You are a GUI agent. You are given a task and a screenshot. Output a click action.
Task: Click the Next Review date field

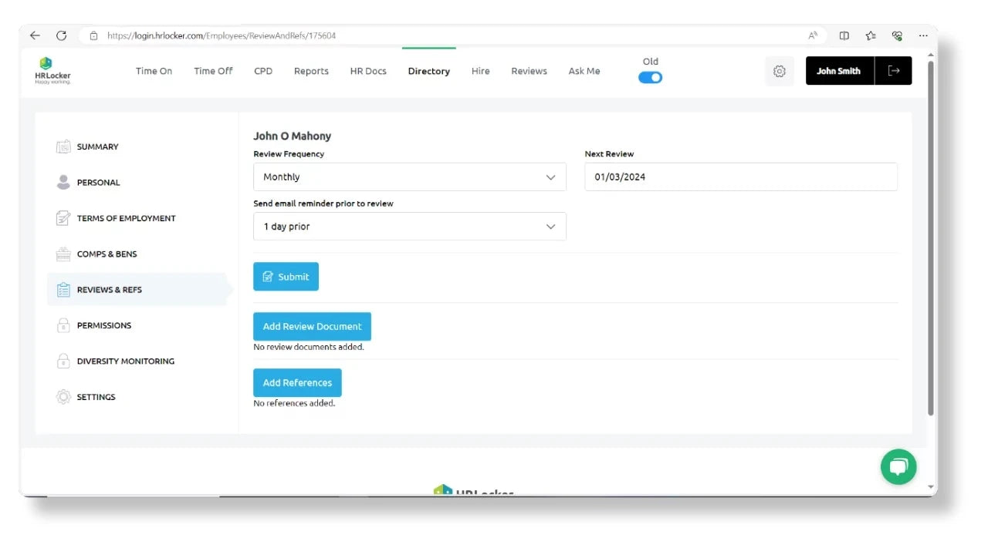(x=740, y=177)
